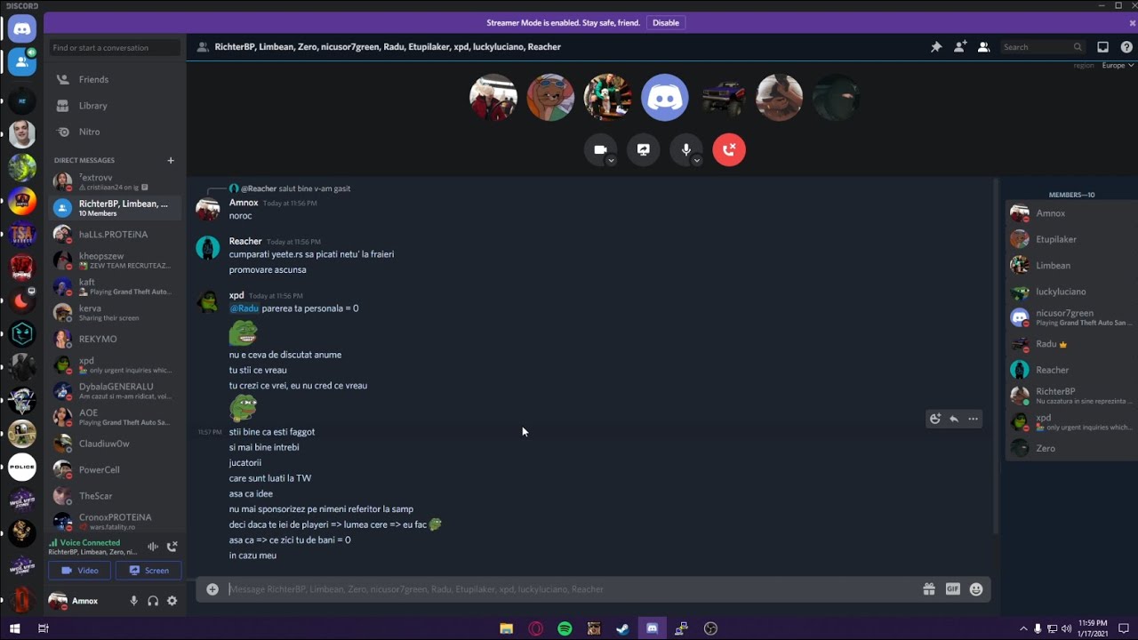The width and height of the screenshot is (1138, 640).
Task: Add reaction to hovered message
Action: pos(934,419)
